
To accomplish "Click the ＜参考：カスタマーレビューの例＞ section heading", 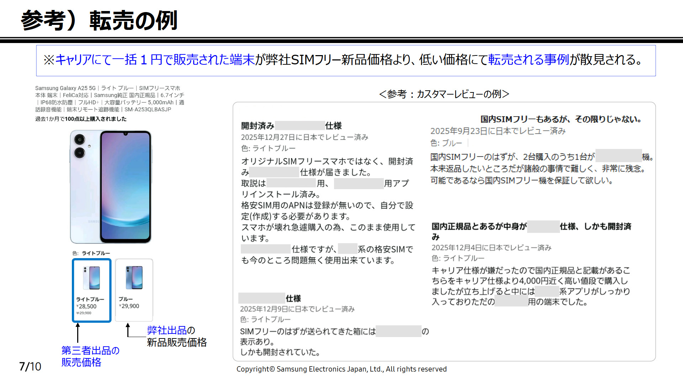I will click(444, 94).
